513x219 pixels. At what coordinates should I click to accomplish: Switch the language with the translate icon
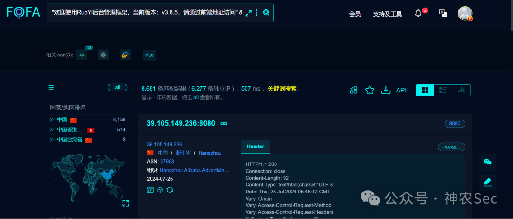pos(443,13)
